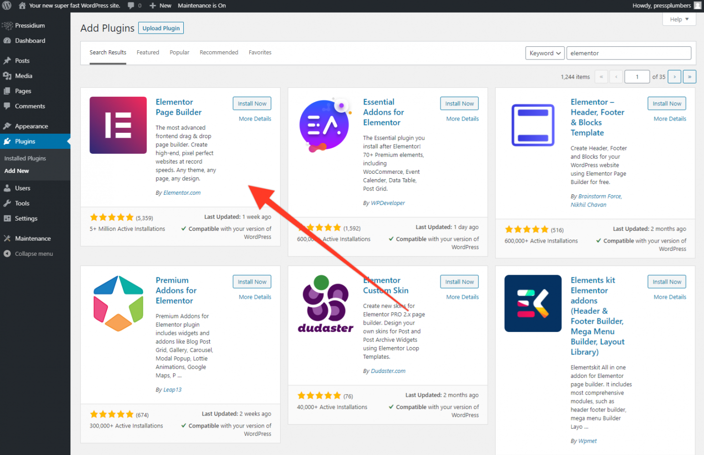Install Elementor Custom Skin now
Screen dimensions: 704x455
[460, 282]
